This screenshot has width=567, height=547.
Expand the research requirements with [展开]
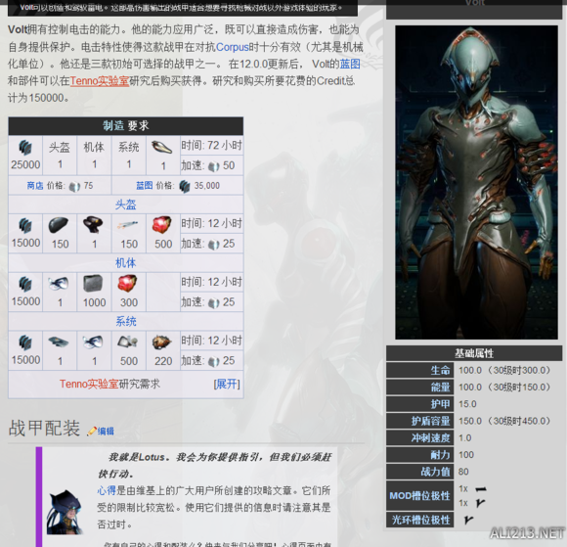click(x=227, y=384)
